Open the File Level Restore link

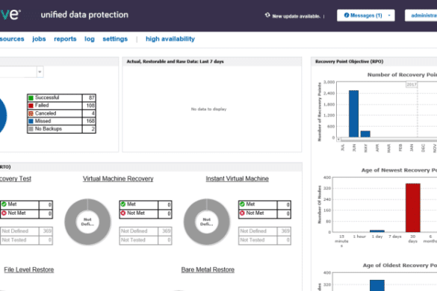(29, 270)
